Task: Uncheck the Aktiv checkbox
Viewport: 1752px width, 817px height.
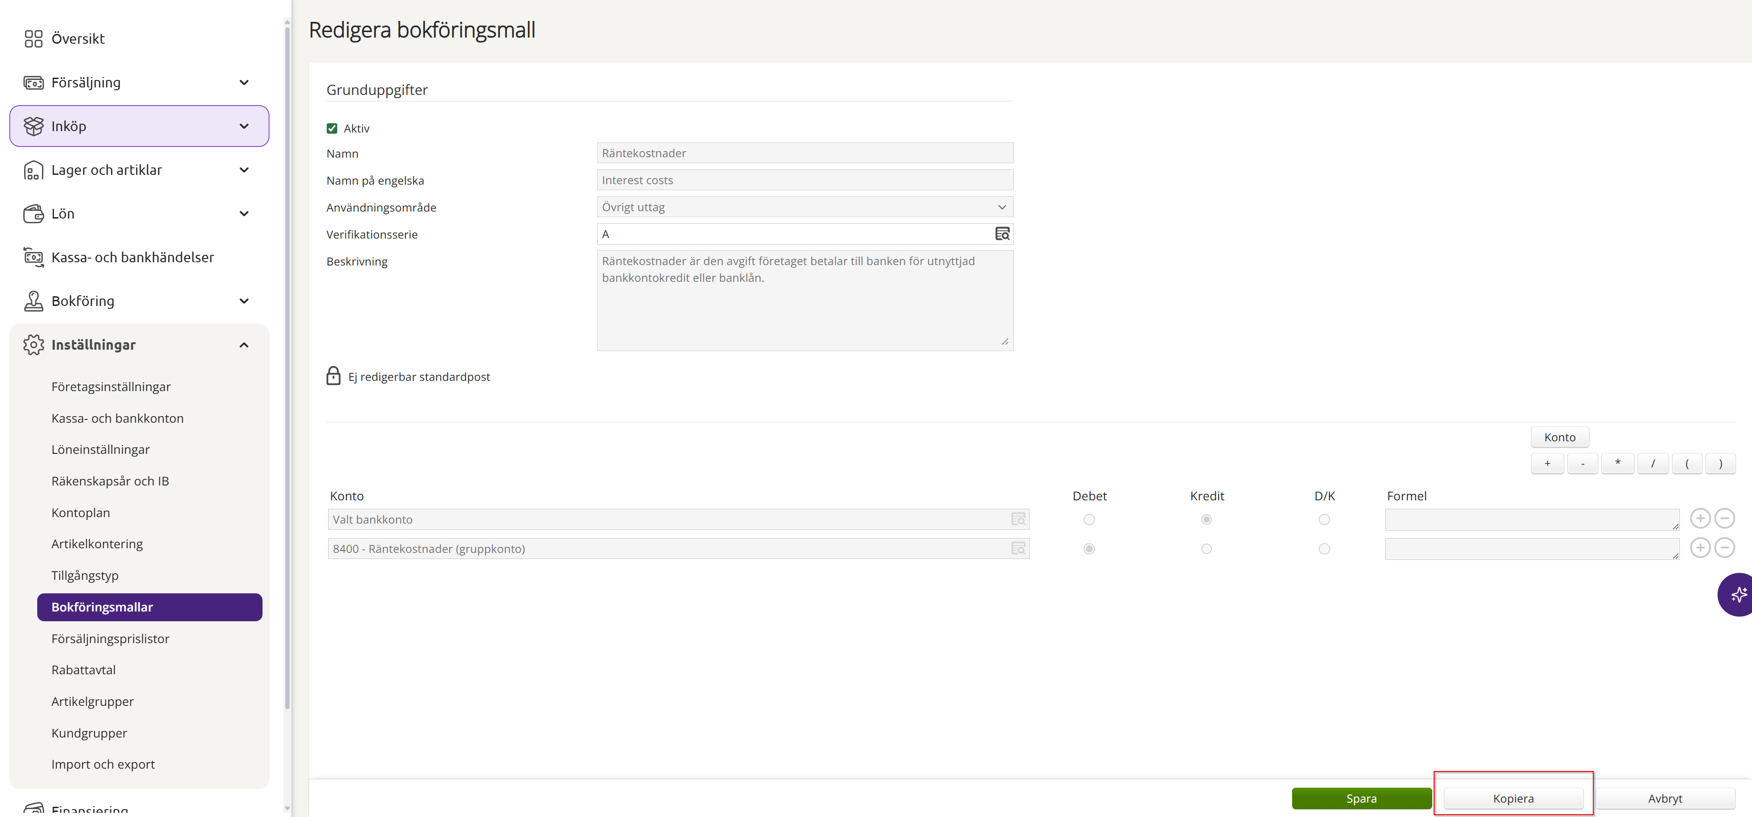Action: tap(332, 128)
